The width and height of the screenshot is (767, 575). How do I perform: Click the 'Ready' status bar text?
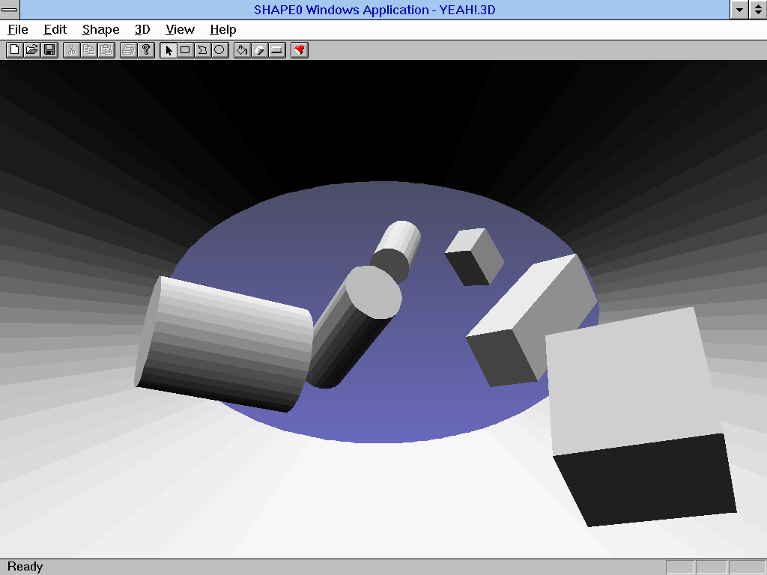[25, 567]
